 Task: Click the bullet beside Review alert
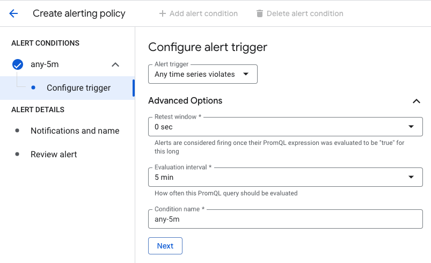tap(18, 154)
